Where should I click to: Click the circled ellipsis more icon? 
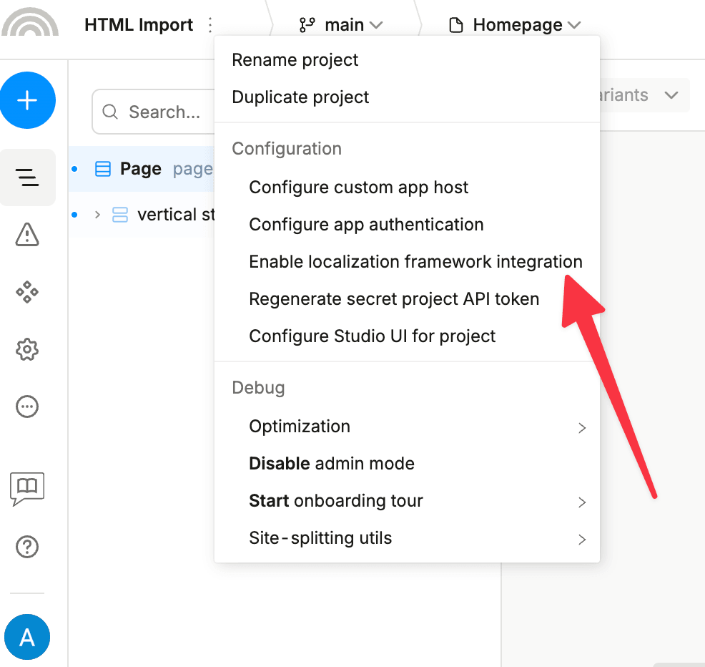click(x=27, y=406)
